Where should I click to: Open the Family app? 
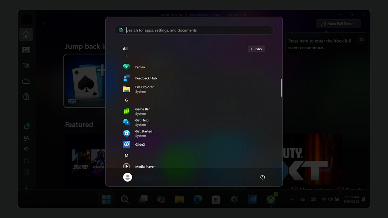point(140,67)
